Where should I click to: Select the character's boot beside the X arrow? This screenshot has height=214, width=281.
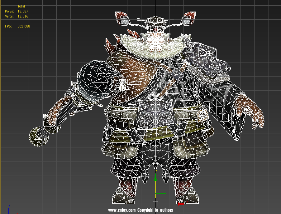tap(184, 192)
